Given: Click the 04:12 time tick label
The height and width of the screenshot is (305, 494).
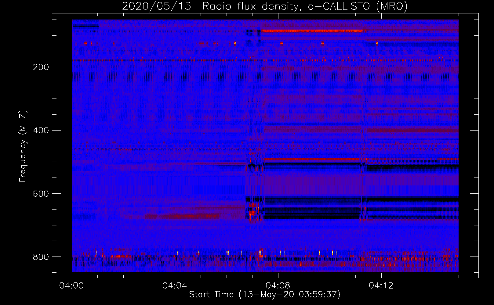Looking at the screenshot, I should 381,286.
